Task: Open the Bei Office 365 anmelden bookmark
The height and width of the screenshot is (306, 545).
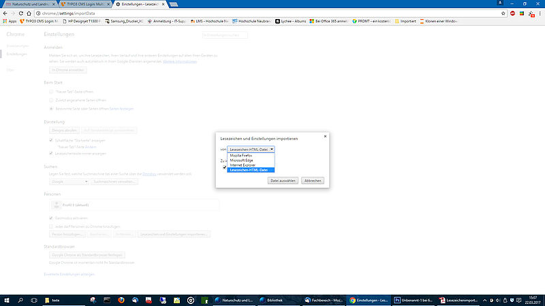Action: [x=329, y=21]
